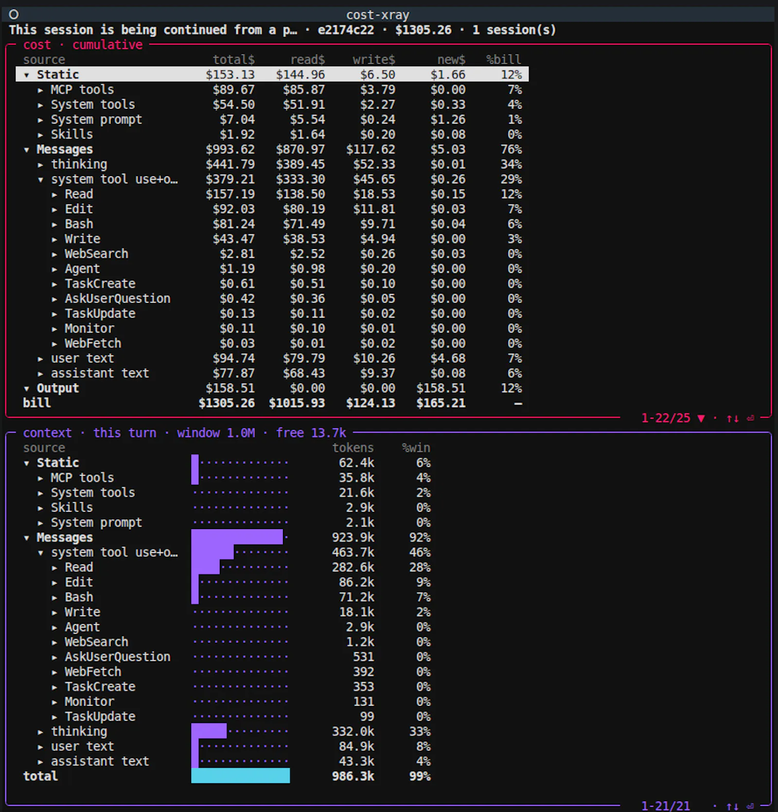778x812 pixels.
Task: Expand thinking row showing 332.0k tokens
Action: click(40, 732)
